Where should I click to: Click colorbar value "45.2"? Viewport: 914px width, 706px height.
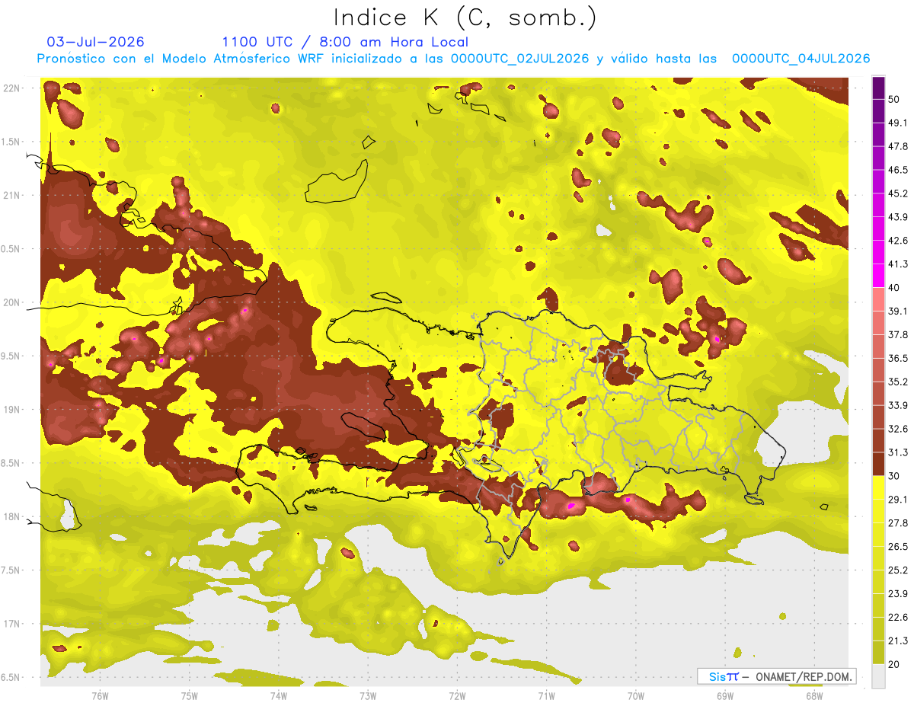coord(898,193)
